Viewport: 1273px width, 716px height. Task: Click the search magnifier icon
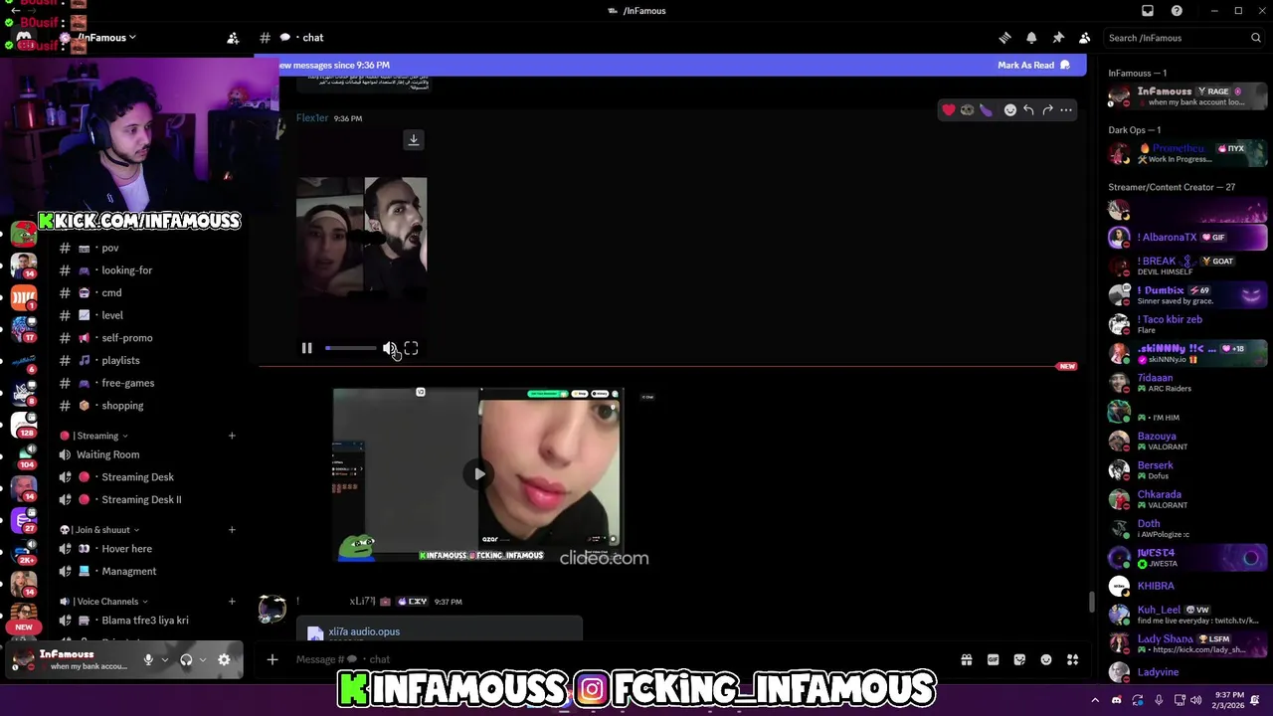1255,38
